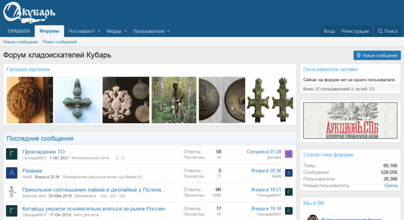Click the Вход login link
404x220 pixels.
point(329,31)
